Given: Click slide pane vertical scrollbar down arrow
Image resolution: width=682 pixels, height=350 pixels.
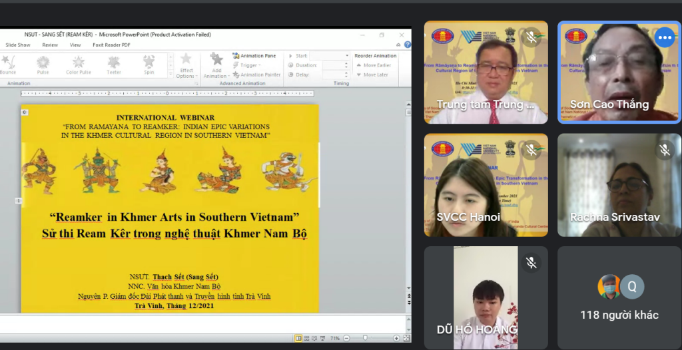Looking at the screenshot, I should point(408,288).
